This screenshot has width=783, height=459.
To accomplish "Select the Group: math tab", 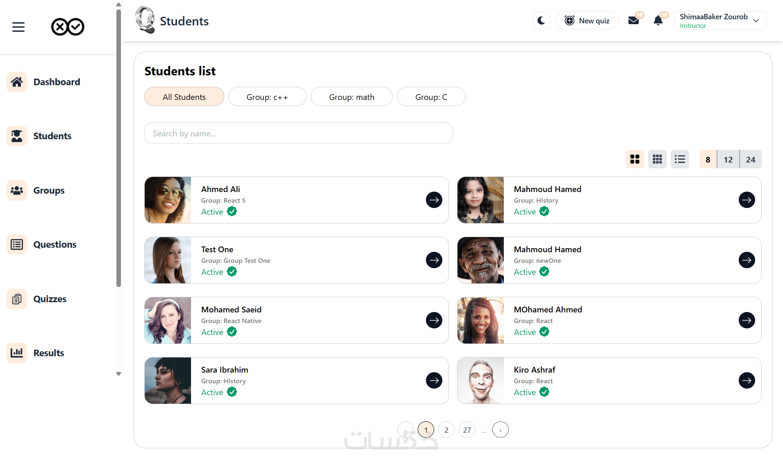I will point(351,97).
